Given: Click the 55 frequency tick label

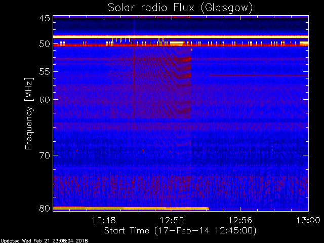Looking at the screenshot, I should pos(45,72).
